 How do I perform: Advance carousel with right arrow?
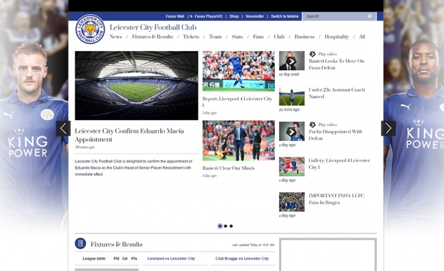(x=388, y=129)
